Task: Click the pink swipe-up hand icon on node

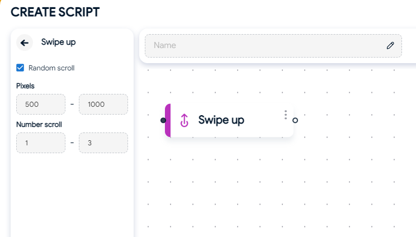Action: tap(185, 120)
